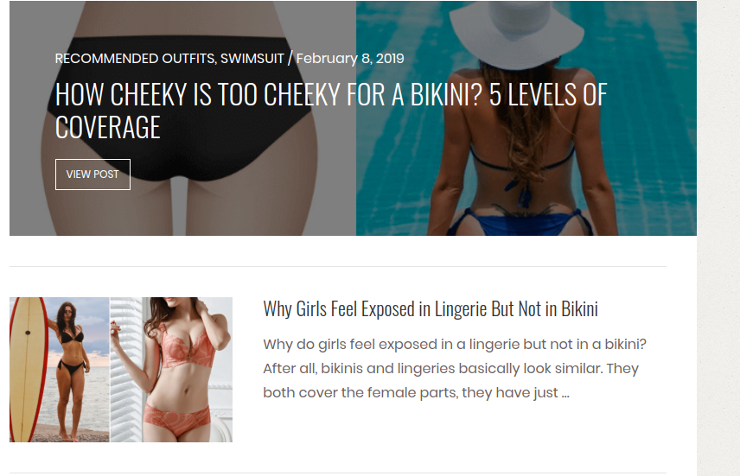Click the ellipsis ending the post excerpt
This screenshot has width=740, height=476.
[x=565, y=393]
